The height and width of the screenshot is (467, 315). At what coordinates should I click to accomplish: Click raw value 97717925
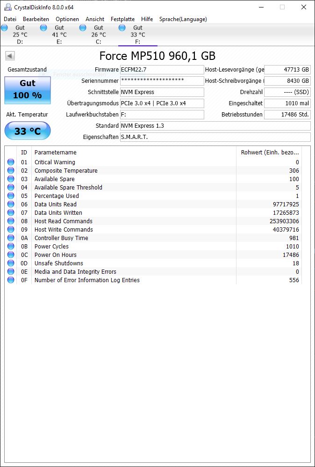[286, 204]
